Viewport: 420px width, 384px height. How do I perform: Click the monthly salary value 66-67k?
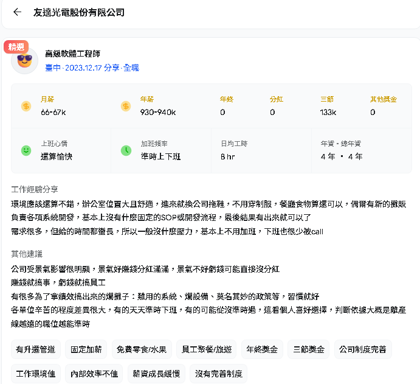click(x=53, y=113)
